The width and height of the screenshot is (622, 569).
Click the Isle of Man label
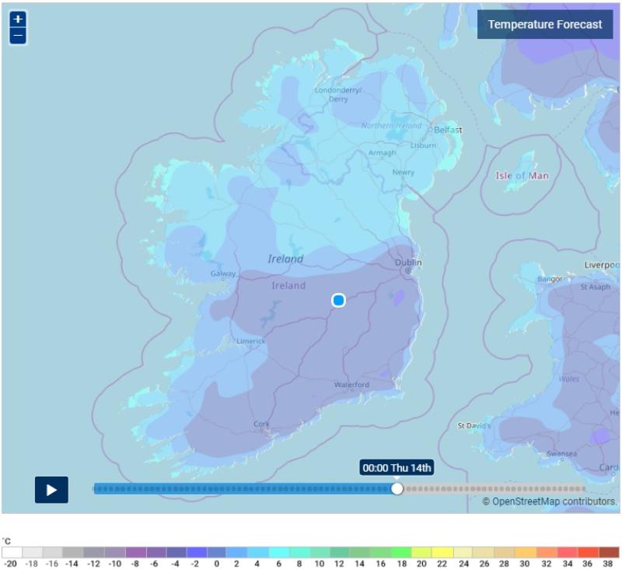point(522,176)
